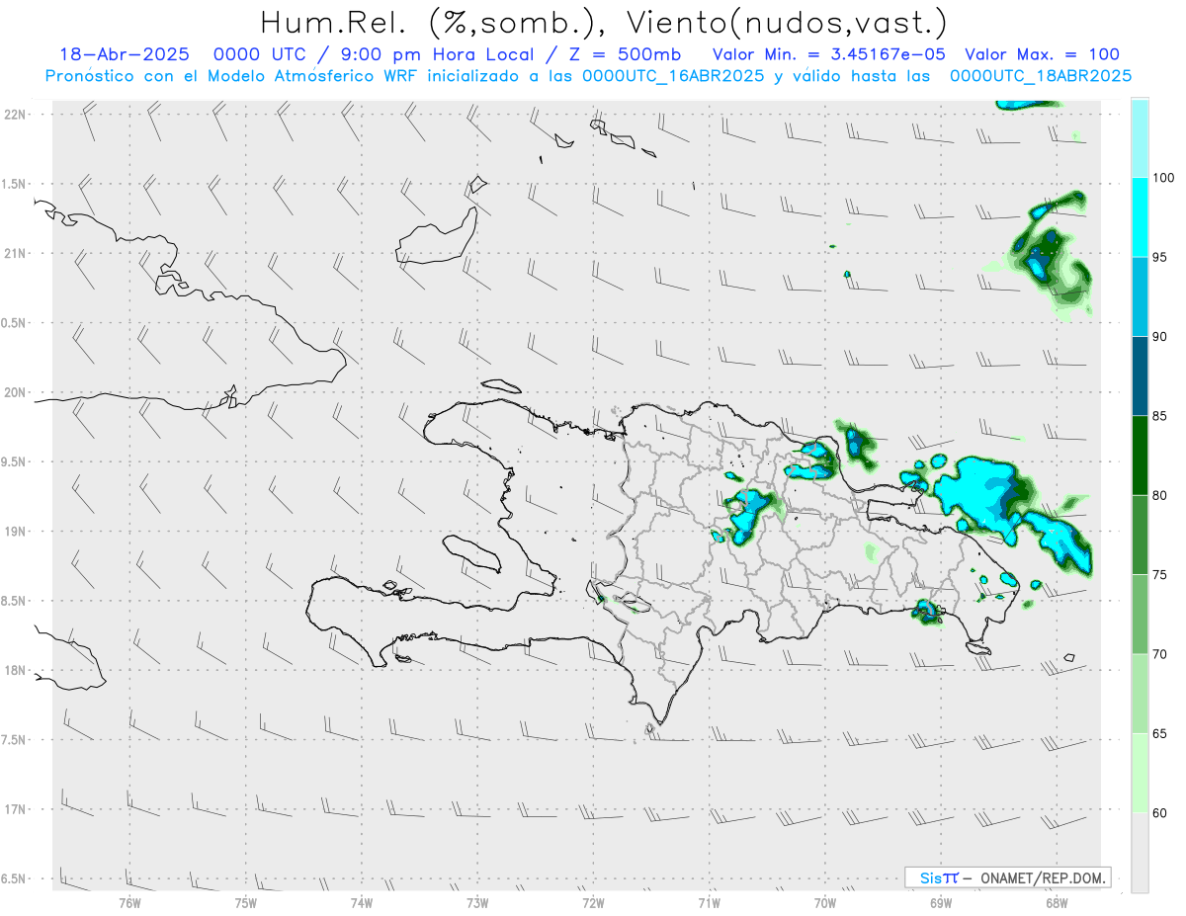The height and width of the screenshot is (916, 1186).
Task: Click the longitude label '73W'
Action: coord(477,902)
